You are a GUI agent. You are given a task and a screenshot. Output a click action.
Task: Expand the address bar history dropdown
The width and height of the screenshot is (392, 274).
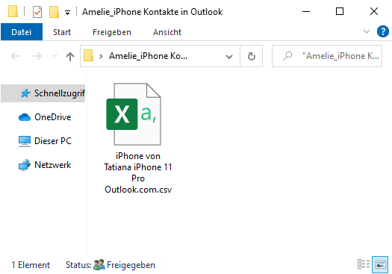tap(229, 57)
